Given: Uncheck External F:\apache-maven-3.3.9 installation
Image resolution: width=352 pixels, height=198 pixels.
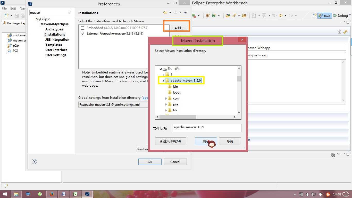Looking at the screenshot, I should [83, 34].
